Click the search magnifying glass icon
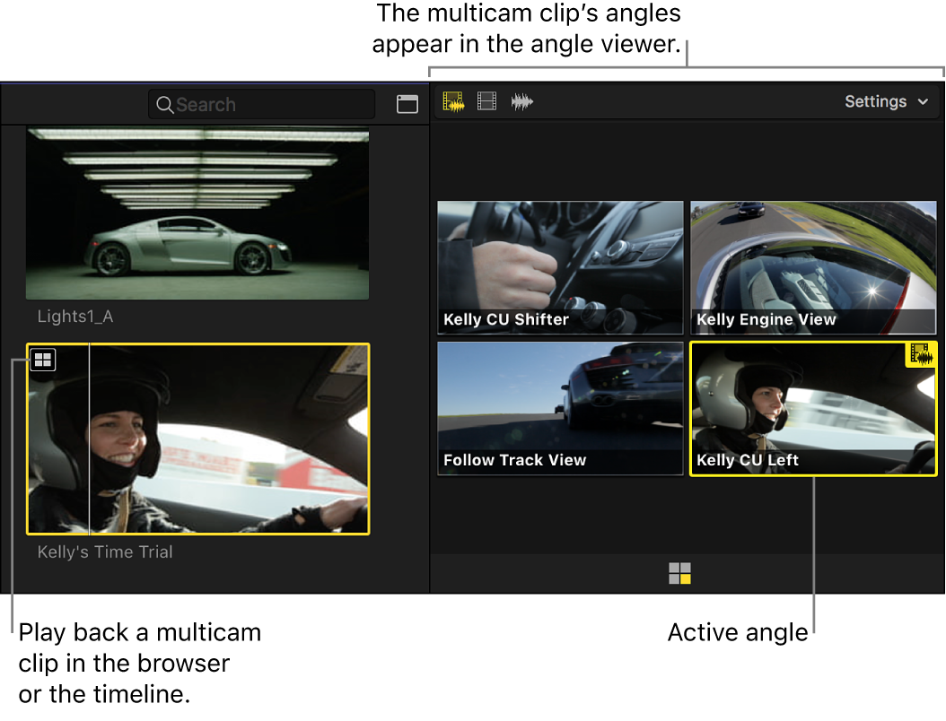This screenshot has height=721, width=946. [165, 104]
